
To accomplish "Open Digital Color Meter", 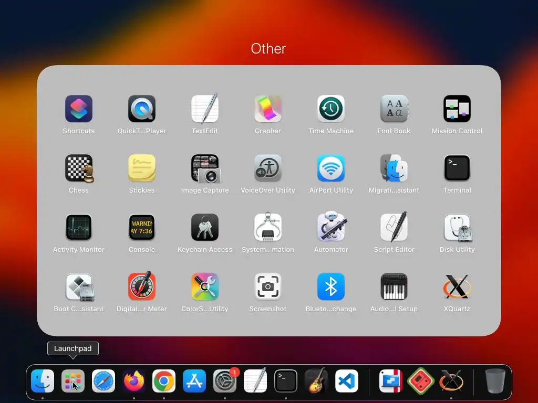I will [142, 286].
